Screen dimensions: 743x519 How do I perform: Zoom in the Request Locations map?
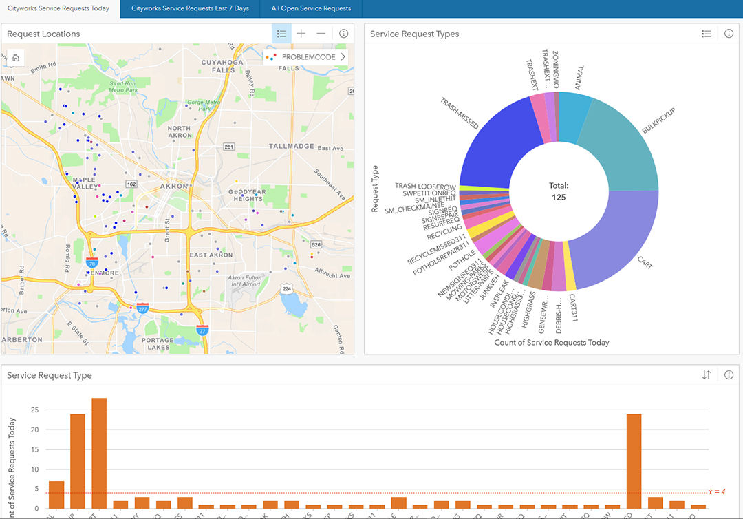click(x=301, y=34)
